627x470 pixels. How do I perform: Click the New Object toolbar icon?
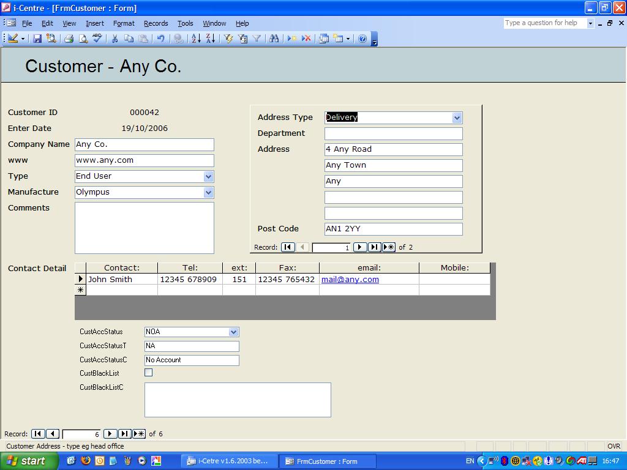[338, 39]
